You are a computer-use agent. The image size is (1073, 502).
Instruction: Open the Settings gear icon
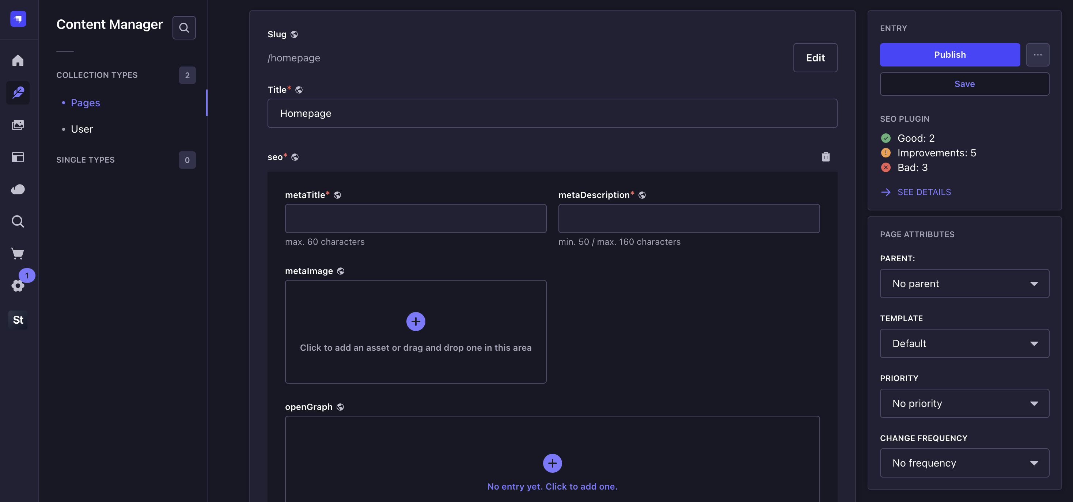18,286
